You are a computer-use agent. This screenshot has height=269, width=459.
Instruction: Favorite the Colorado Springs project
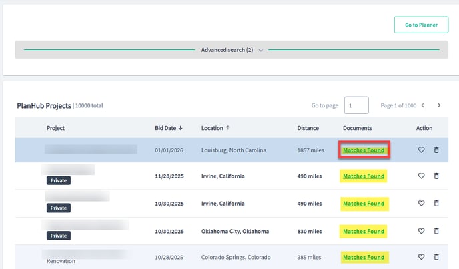tap(421, 257)
